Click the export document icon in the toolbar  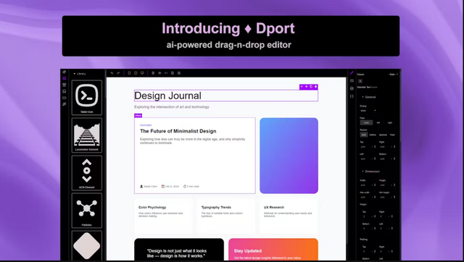pyautogui.click(x=173, y=73)
